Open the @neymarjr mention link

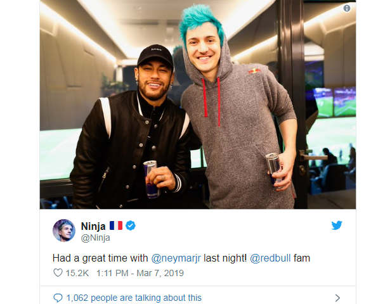(x=176, y=258)
